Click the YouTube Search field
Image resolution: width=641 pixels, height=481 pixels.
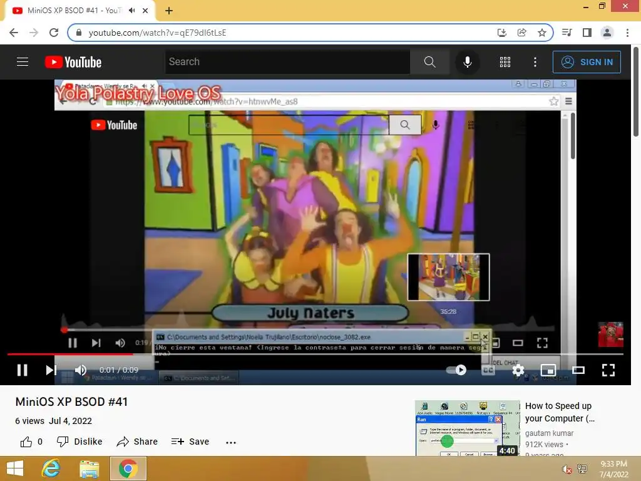coord(287,62)
